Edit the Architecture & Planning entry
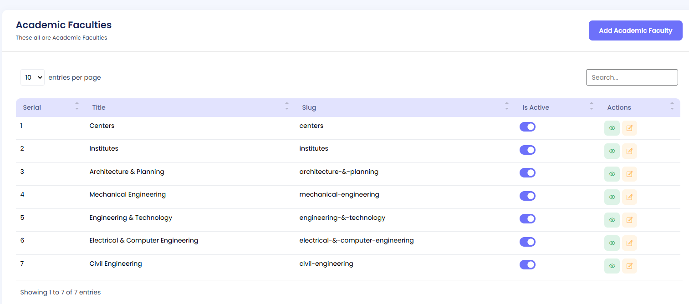 point(629,174)
